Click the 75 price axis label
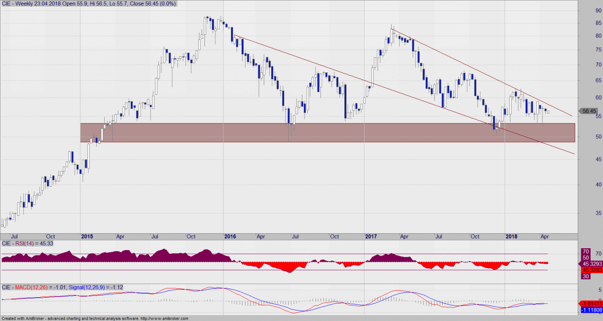The height and width of the screenshot is (321, 603). point(599,50)
